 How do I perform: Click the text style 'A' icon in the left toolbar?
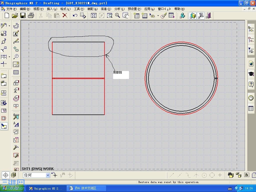tap(16, 124)
